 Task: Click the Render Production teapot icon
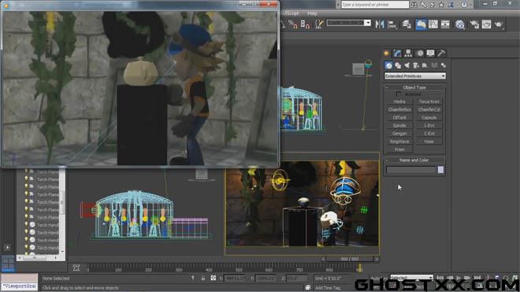click(499, 24)
